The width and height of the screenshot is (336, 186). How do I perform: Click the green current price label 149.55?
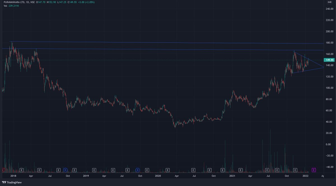329,60
